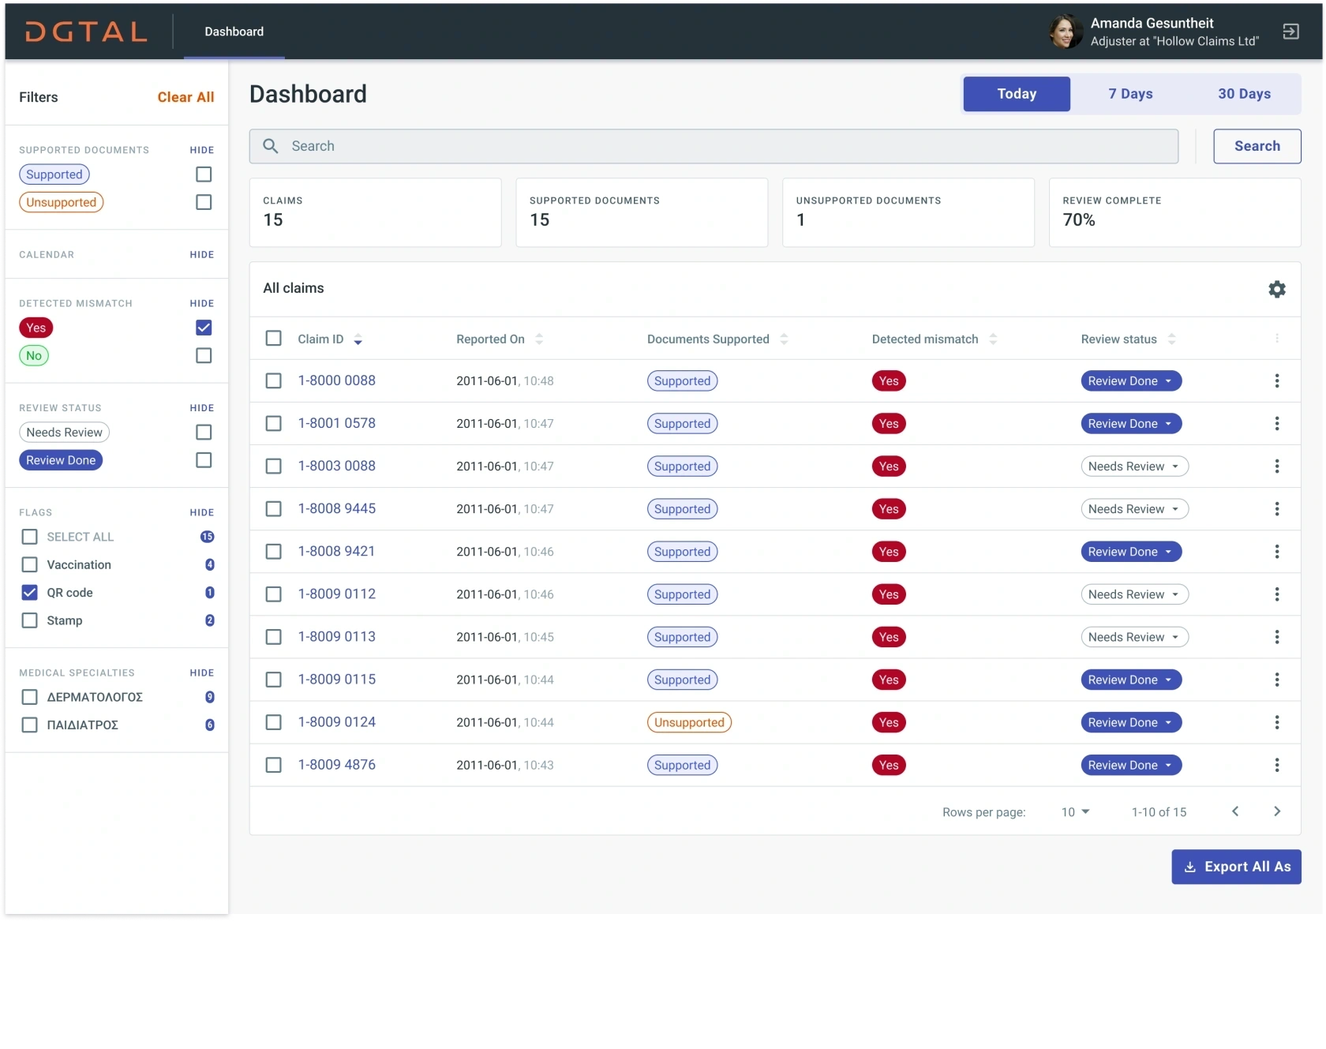Select checkbox for claim 1-8003 0088
The image size is (1326, 1049).
coord(274,466)
